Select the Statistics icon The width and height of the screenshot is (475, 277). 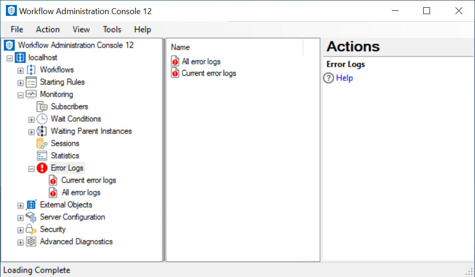pos(42,156)
